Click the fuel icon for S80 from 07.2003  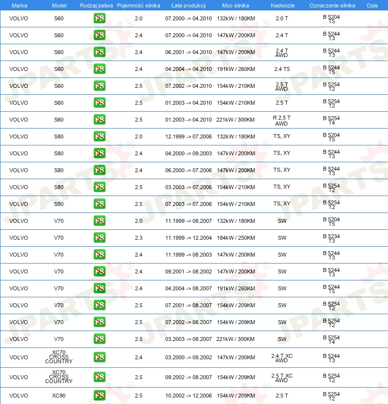tap(99, 204)
